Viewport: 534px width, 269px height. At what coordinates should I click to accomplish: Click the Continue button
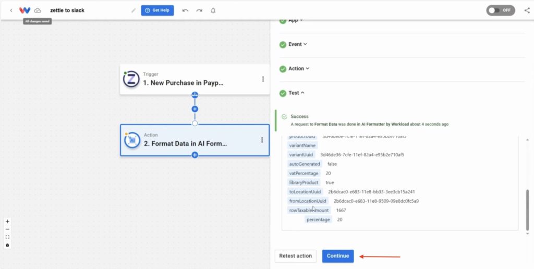[338, 256]
